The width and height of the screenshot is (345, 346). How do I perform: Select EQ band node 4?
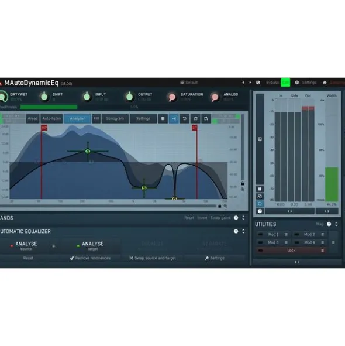(88, 151)
